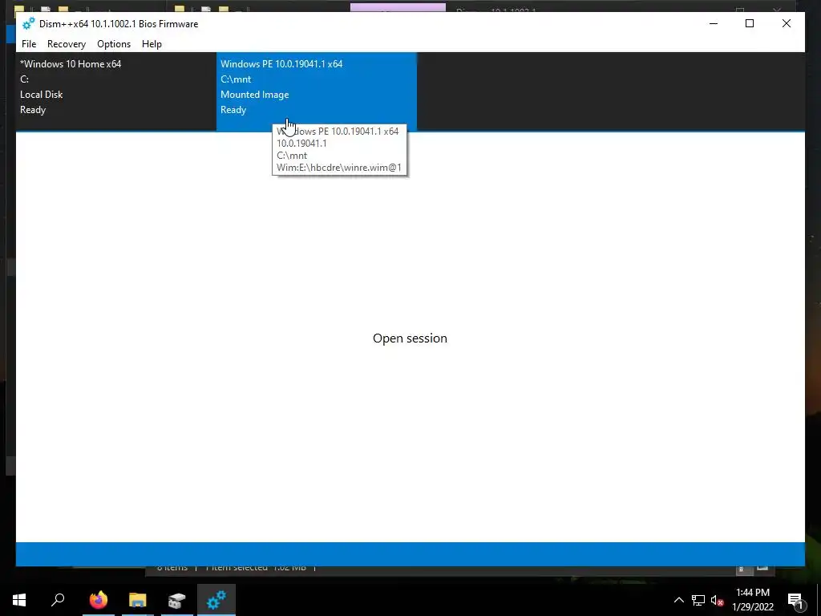Close the Dism++ window

point(786,23)
